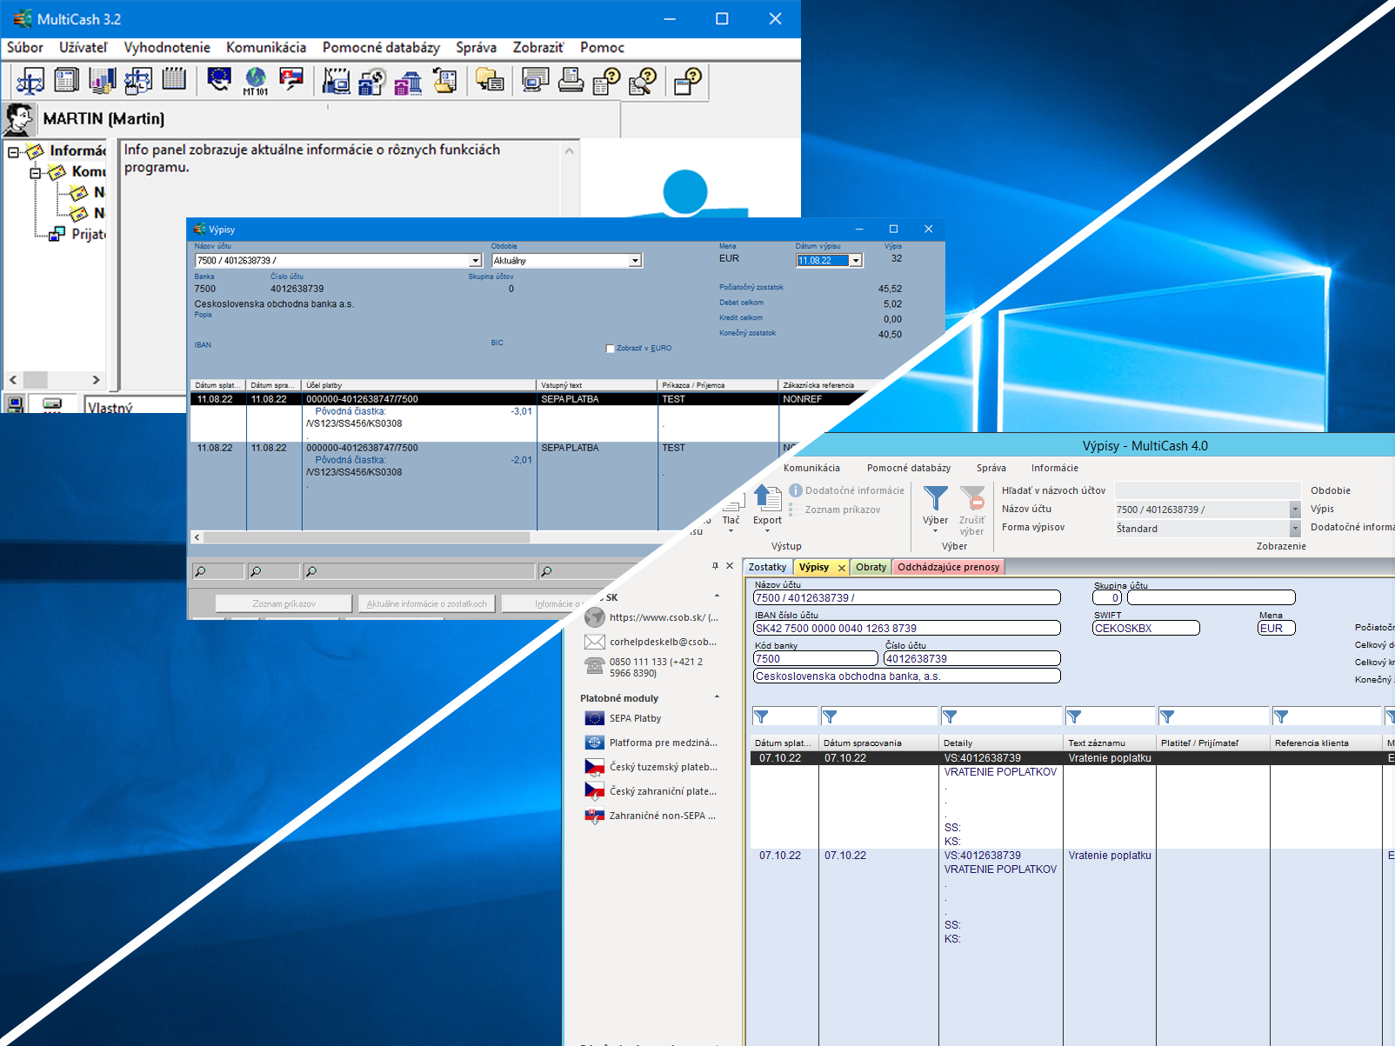Click the Hľadať v názvoch účtov search field
Viewport: 1395px width, 1046px height.
(x=1208, y=490)
